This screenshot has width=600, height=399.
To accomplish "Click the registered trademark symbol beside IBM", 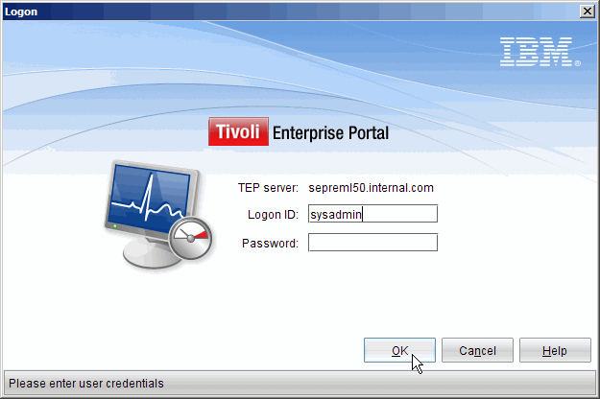I will click(x=577, y=63).
